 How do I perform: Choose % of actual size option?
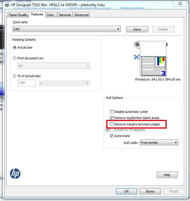[15, 76]
